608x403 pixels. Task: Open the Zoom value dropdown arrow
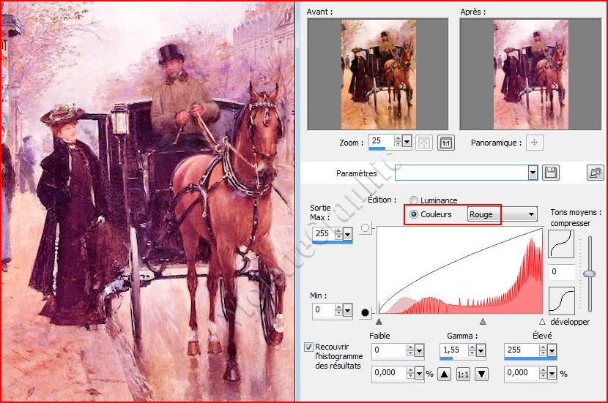pos(407,143)
